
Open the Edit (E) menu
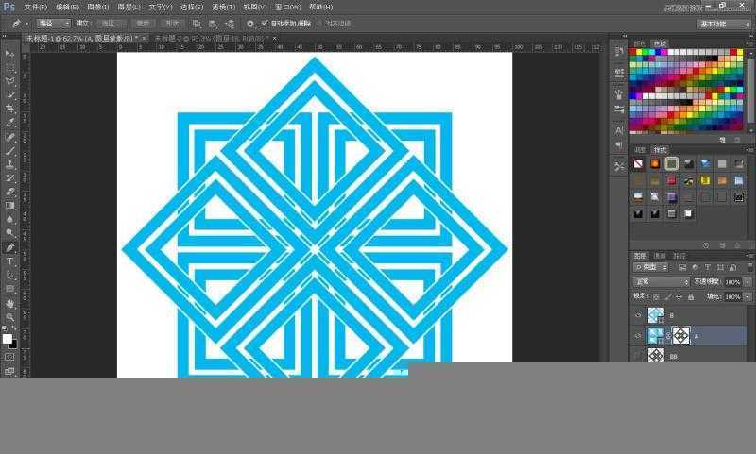67,8
